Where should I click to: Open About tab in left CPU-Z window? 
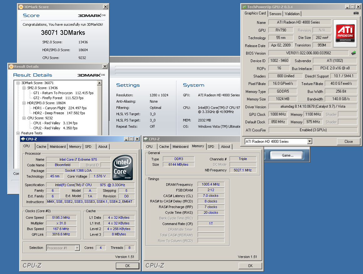[103, 147]
